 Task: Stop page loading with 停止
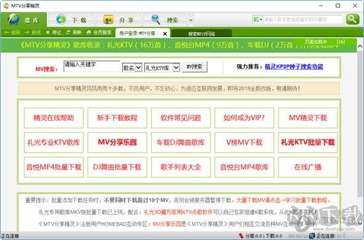54,32
